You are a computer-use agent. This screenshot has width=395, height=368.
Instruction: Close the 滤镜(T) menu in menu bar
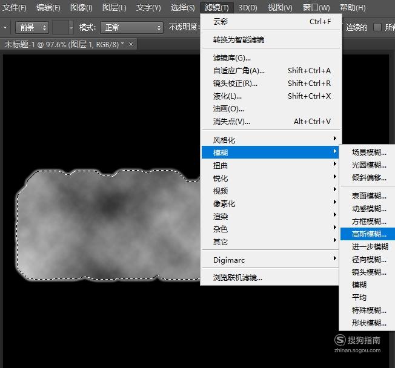click(217, 7)
